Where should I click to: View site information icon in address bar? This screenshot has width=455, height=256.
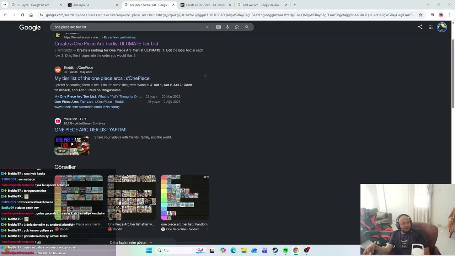tap(41, 15)
